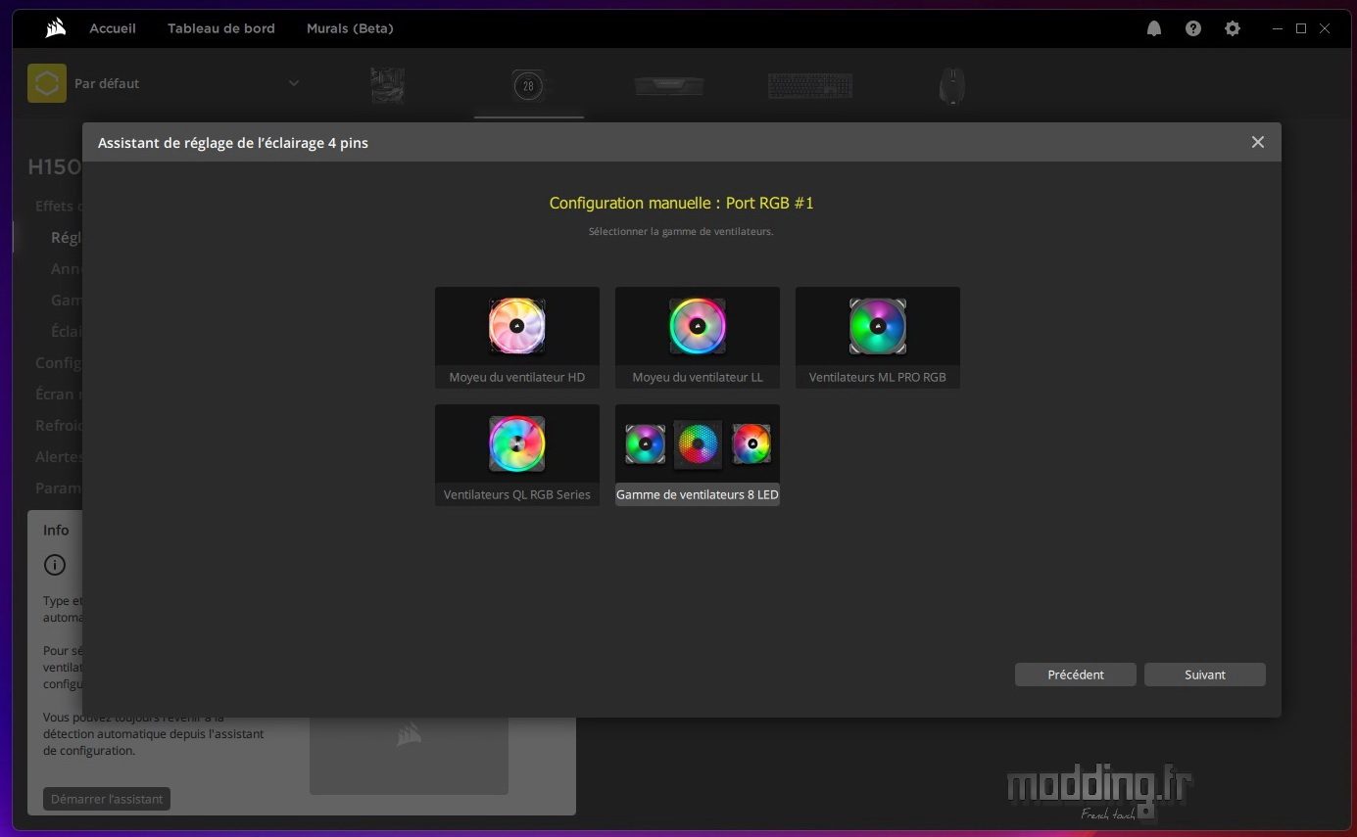Screen dimensions: 1357x837
Task: Click the Corsair sails logo icon
Action: click(x=56, y=28)
